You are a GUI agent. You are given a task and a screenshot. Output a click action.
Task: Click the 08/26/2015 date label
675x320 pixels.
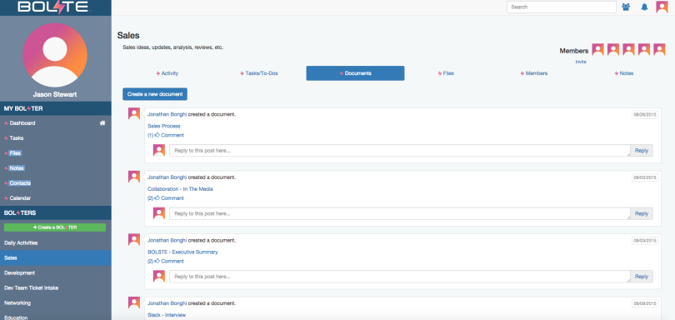tap(644, 114)
